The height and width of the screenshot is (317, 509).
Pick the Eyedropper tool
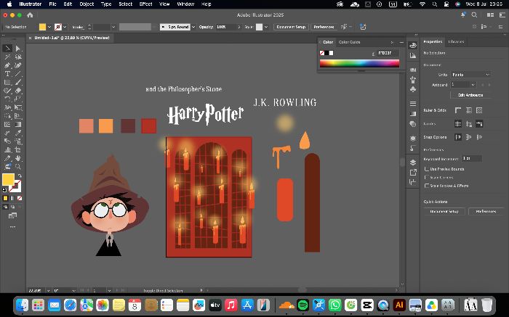tap(18, 133)
